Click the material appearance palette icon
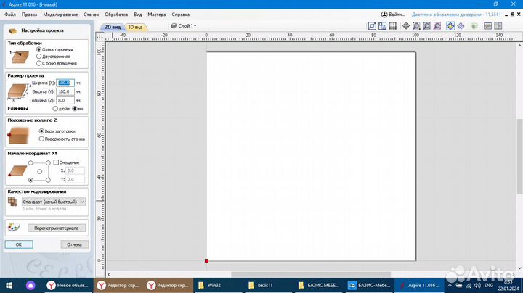This screenshot has height=293, width=523. tap(15, 228)
